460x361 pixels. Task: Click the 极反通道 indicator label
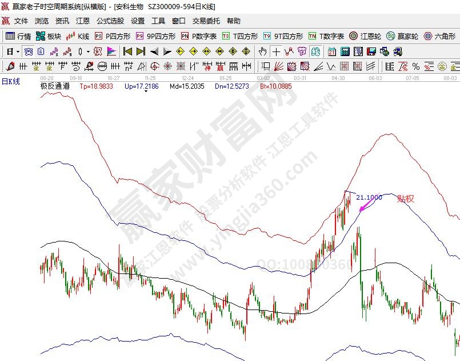click(54, 86)
